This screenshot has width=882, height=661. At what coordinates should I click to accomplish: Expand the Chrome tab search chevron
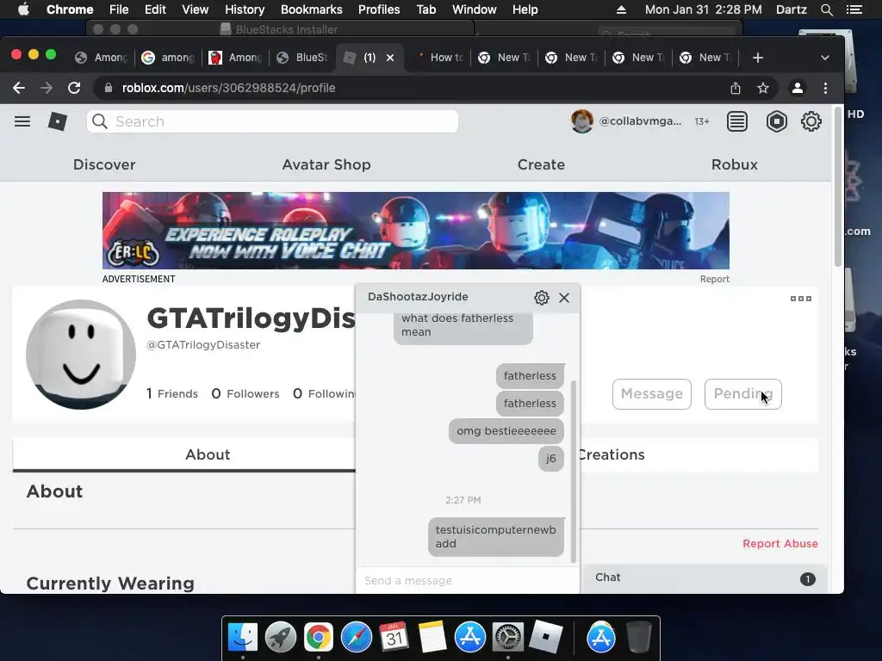pos(824,58)
